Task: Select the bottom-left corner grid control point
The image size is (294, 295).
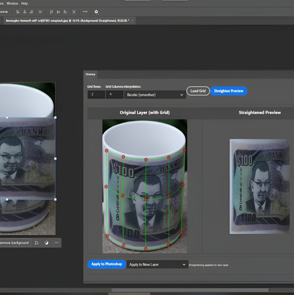Action: 107,236
